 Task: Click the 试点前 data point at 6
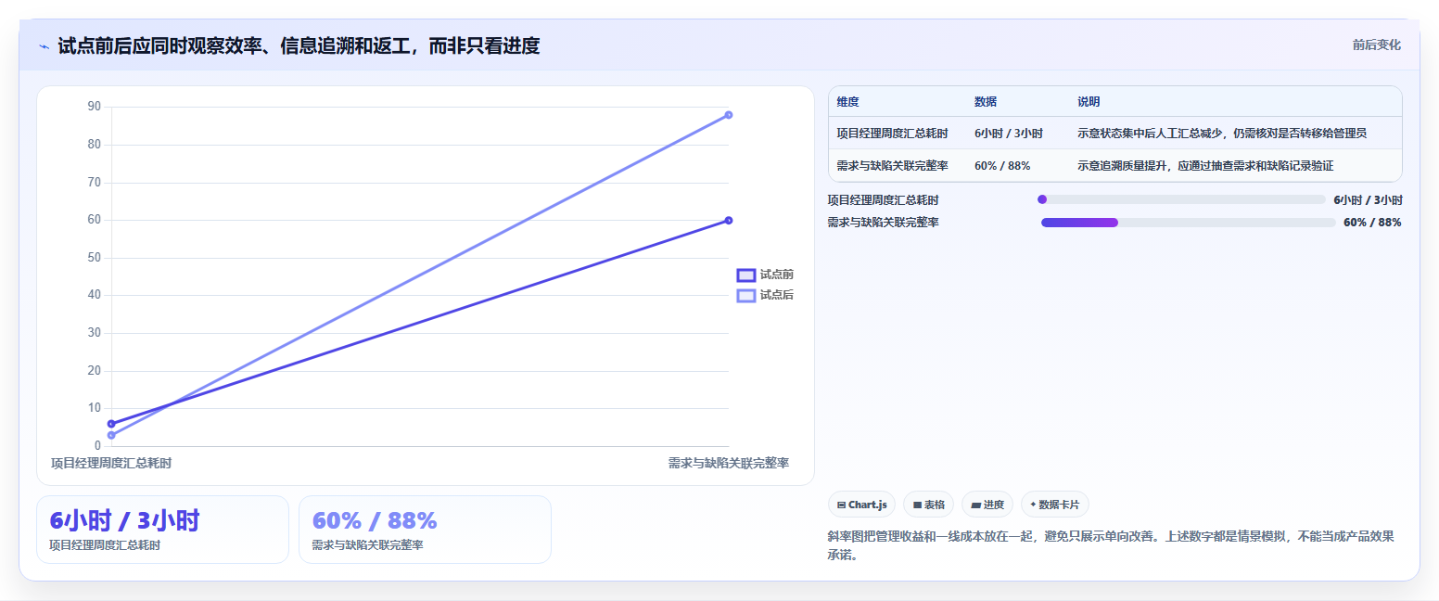[111, 424]
